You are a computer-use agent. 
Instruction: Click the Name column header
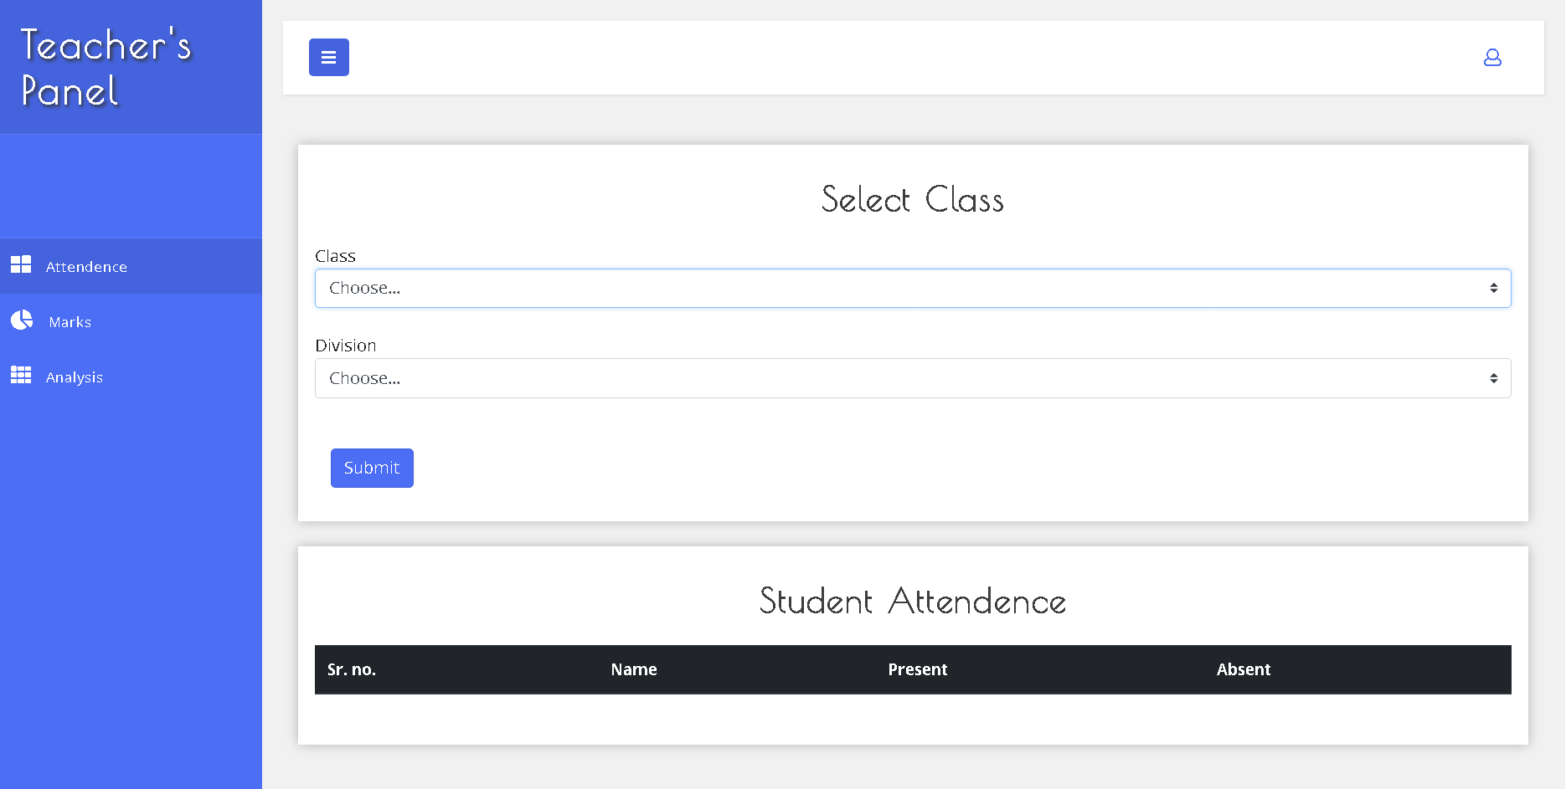pyautogui.click(x=634, y=669)
